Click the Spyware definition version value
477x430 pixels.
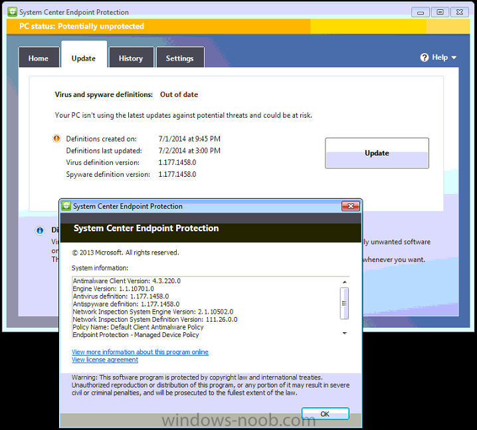pyautogui.click(x=177, y=174)
